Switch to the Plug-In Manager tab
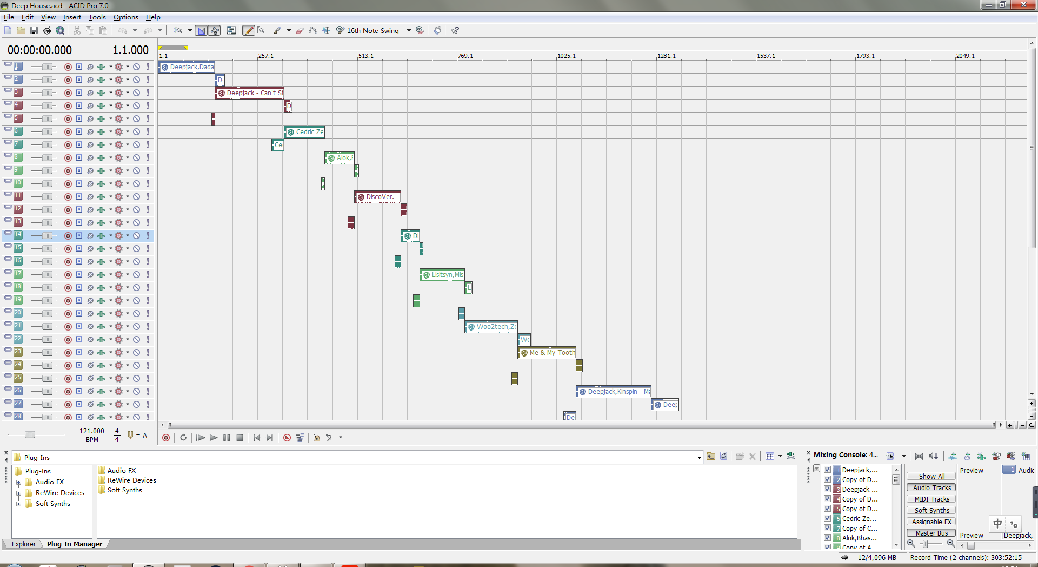 click(x=75, y=544)
